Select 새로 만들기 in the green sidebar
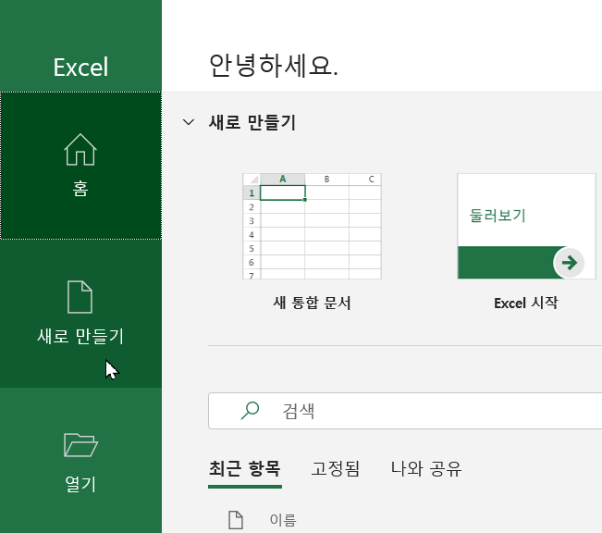The height and width of the screenshot is (533, 602). click(80, 314)
